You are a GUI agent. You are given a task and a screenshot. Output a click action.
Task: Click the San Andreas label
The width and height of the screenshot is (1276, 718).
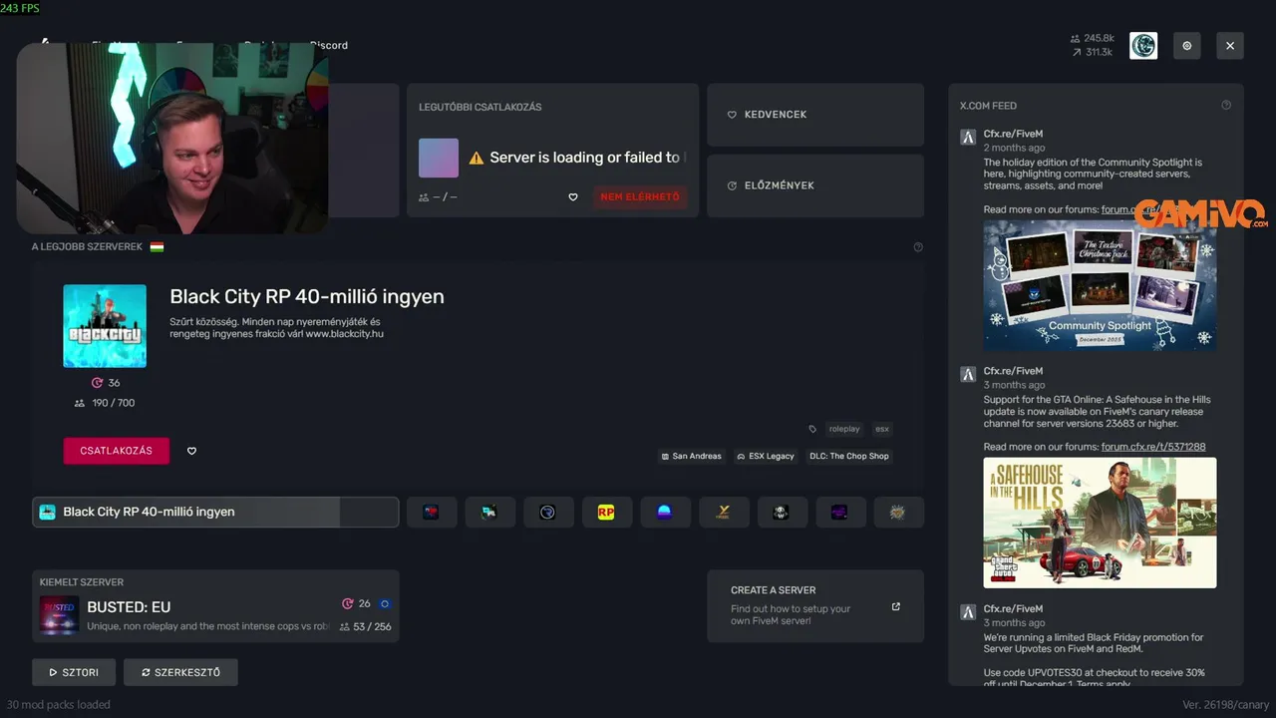click(x=691, y=456)
